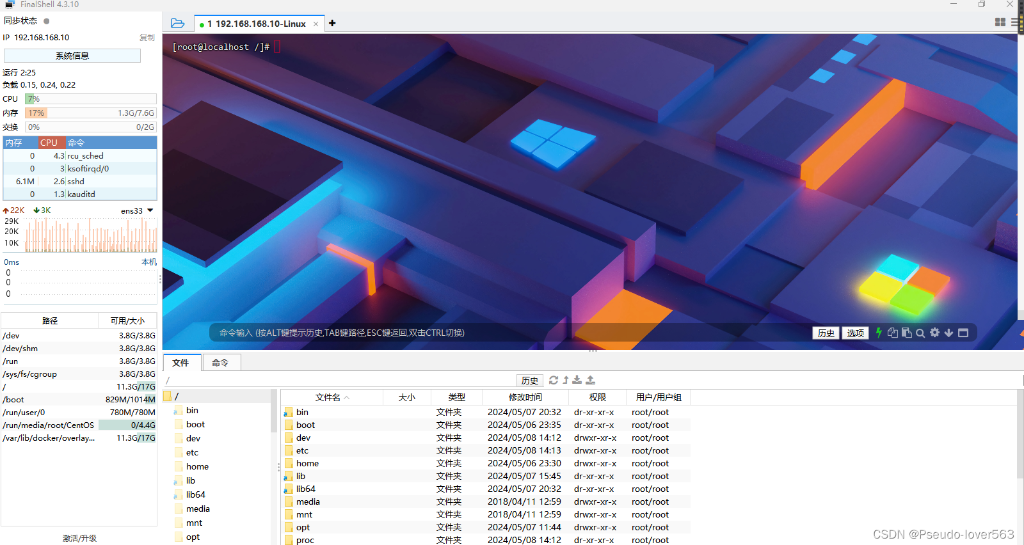
Task: Add a new session tab with plus icon
Action: (x=332, y=24)
